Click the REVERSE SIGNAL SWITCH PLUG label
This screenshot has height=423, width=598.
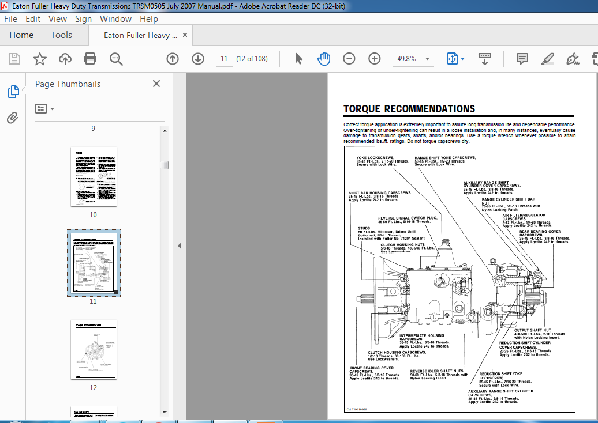[x=408, y=218]
